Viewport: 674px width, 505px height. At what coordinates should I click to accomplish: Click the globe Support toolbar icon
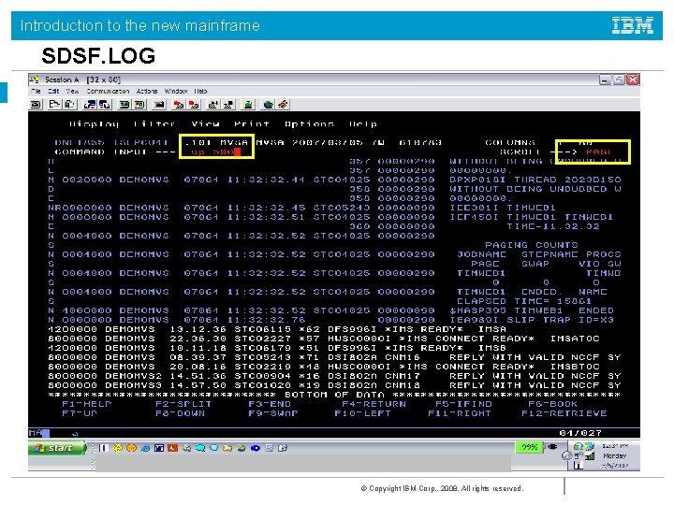click(269, 105)
